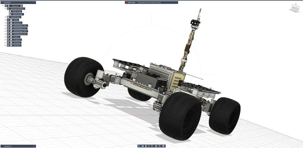Expand the Power:1 node
Viewport: 303px width, 148px height.
click(5, 37)
